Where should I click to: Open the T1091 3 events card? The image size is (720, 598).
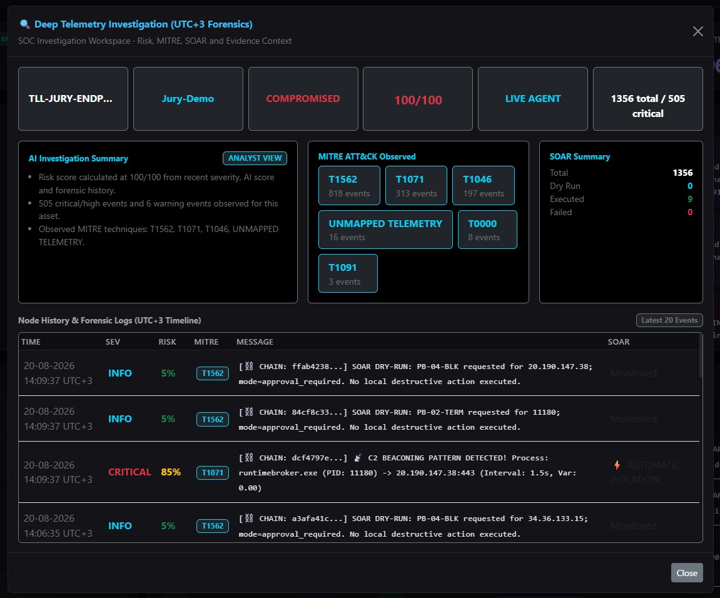348,273
